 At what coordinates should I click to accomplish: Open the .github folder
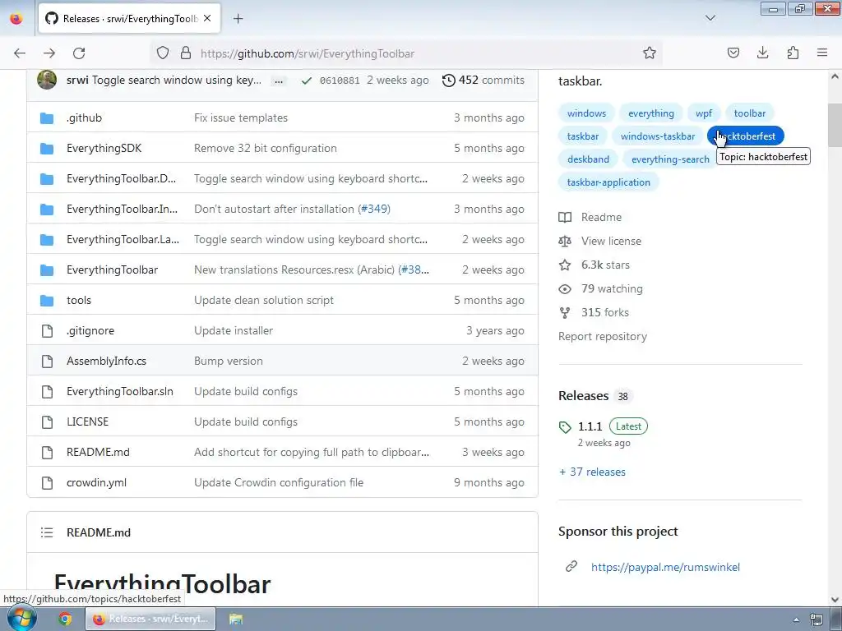click(x=85, y=117)
